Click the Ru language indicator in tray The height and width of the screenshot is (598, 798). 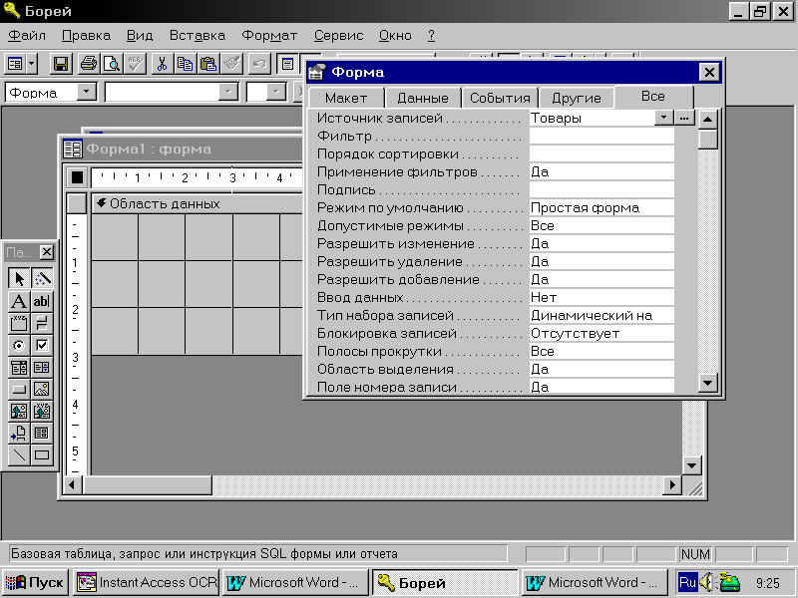pyautogui.click(x=687, y=582)
